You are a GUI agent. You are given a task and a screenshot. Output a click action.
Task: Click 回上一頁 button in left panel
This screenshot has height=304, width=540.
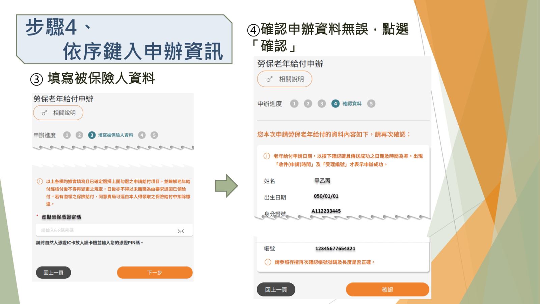pos(53,273)
